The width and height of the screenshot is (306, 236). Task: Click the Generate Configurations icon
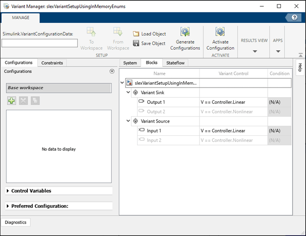point(185,32)
